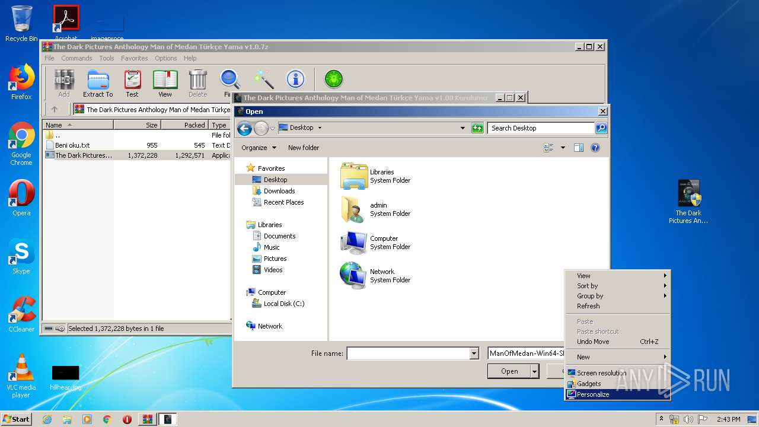Expand New submenu in context menu

pyautogui.click(x=617, y=357)
